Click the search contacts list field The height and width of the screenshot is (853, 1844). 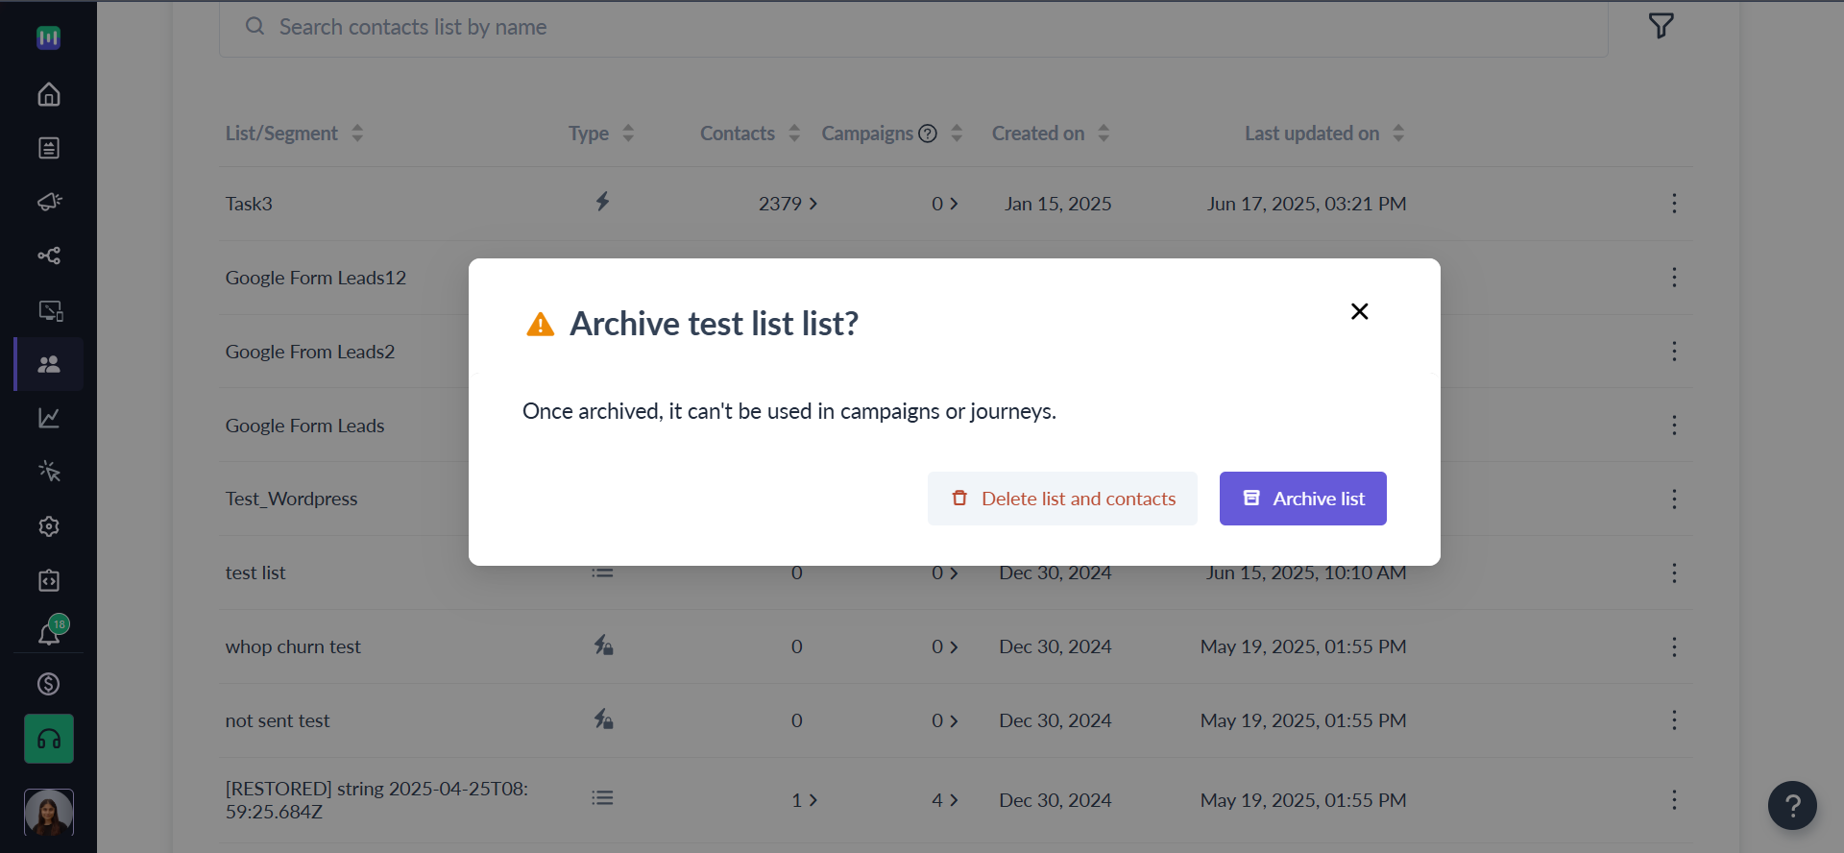pyautogui.click(x=913, y=28)
